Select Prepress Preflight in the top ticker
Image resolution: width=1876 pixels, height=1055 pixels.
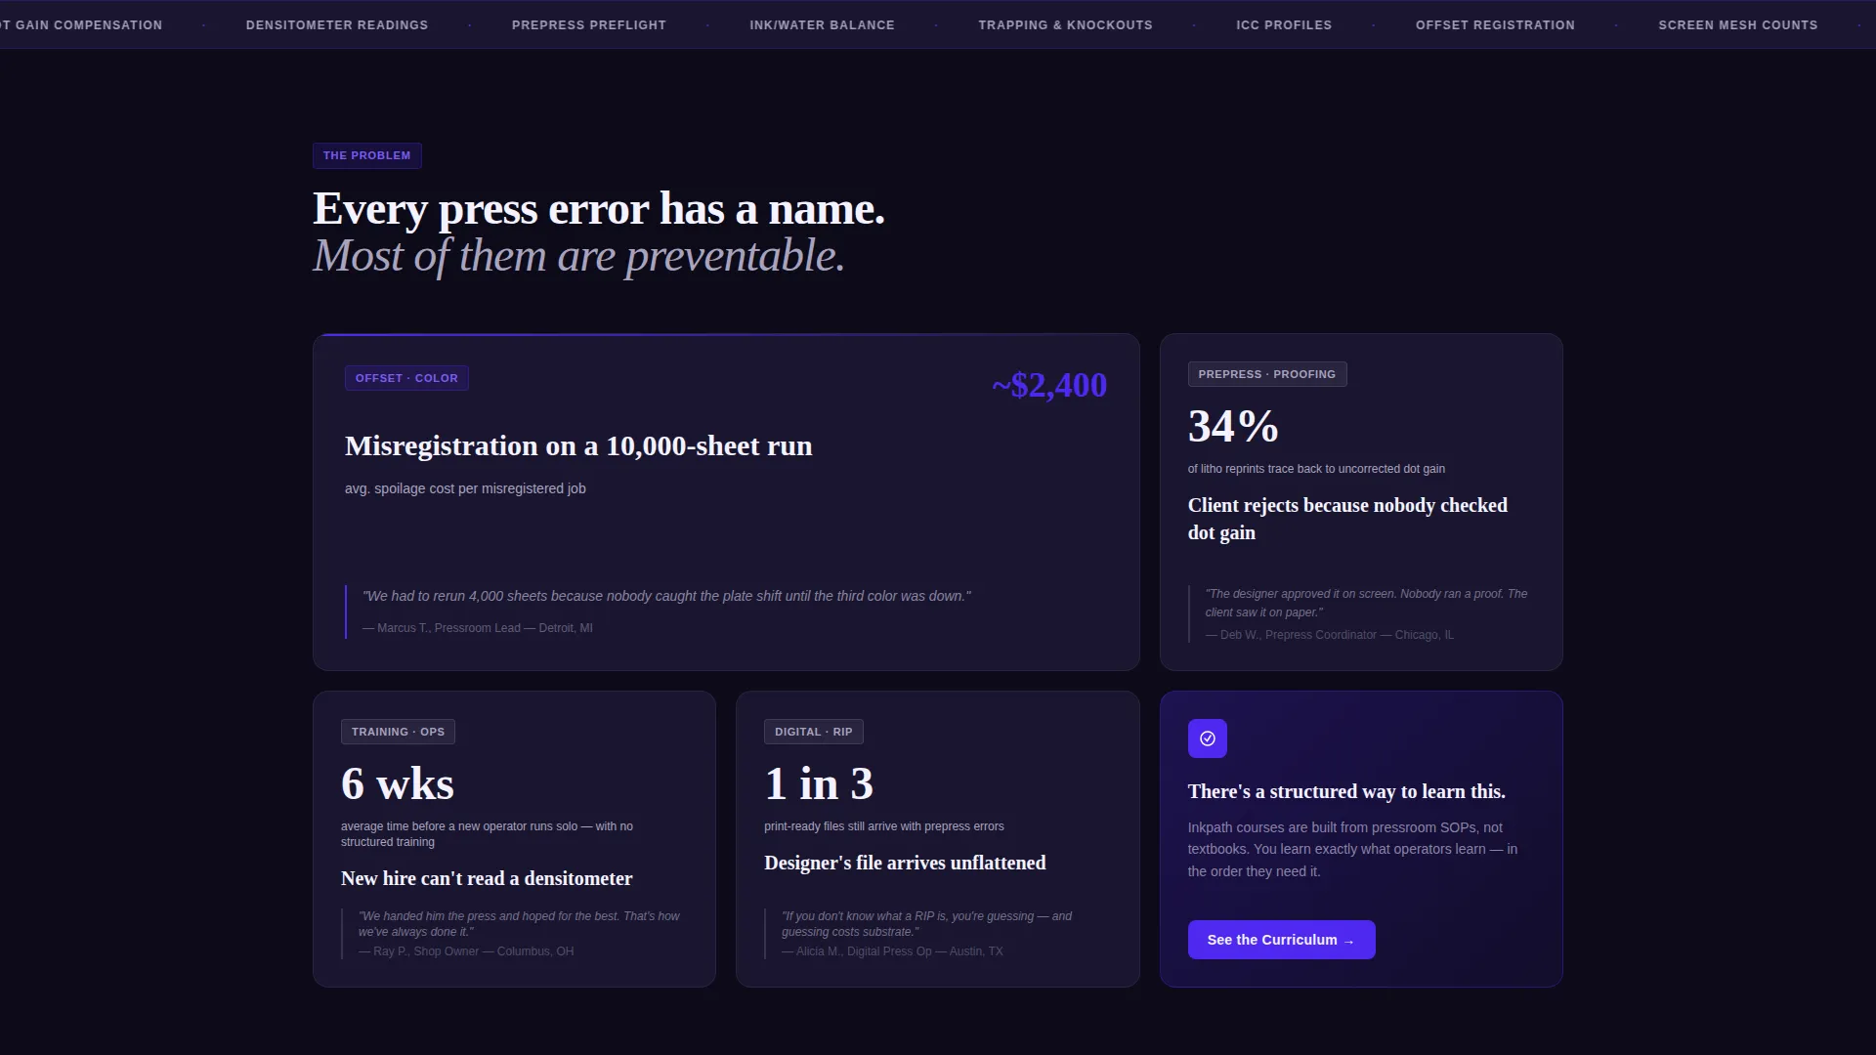[x=589, y=24]
